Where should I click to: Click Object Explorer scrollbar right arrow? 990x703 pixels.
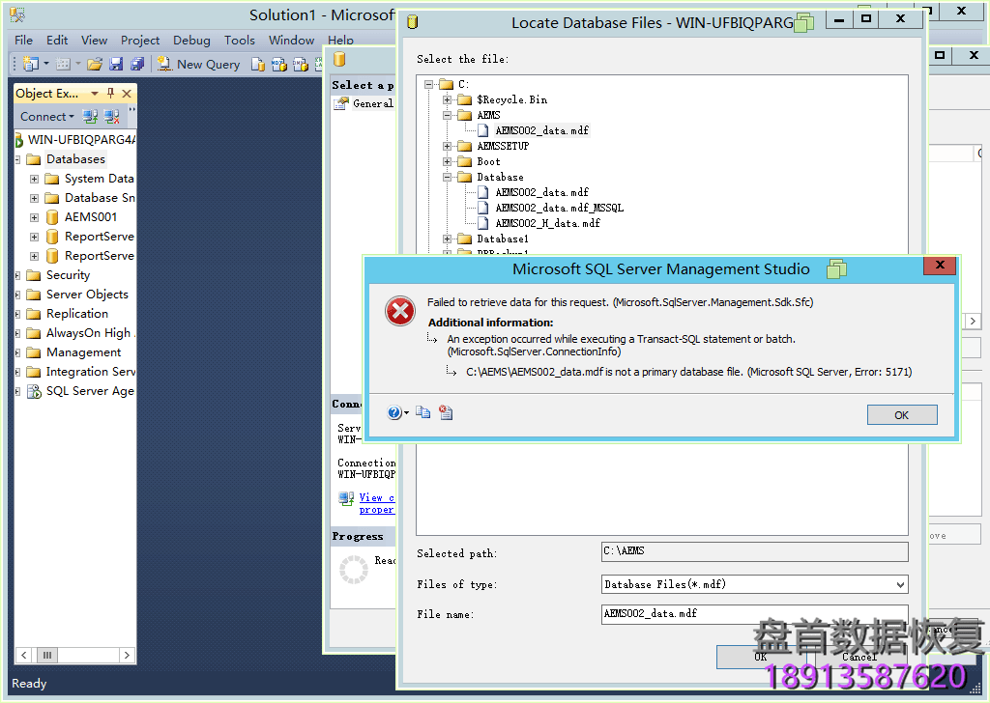[127, 655]
